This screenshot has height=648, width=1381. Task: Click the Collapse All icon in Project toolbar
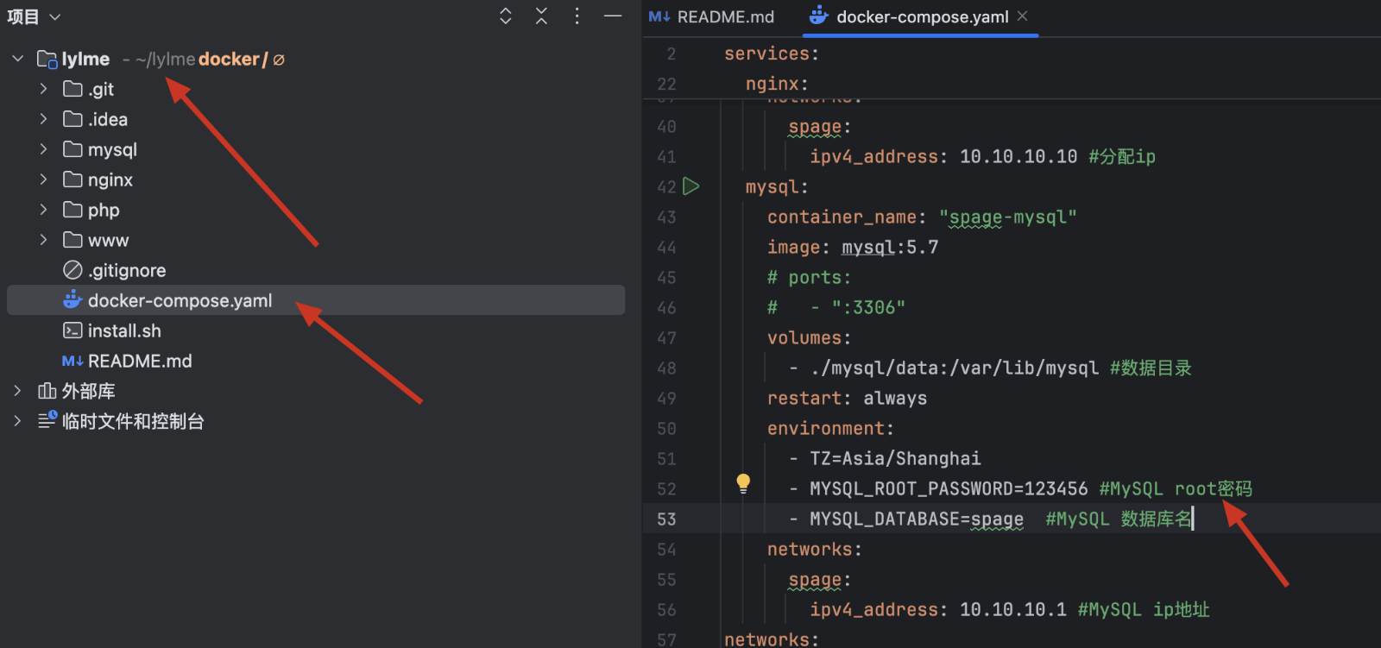click(541, 16)
